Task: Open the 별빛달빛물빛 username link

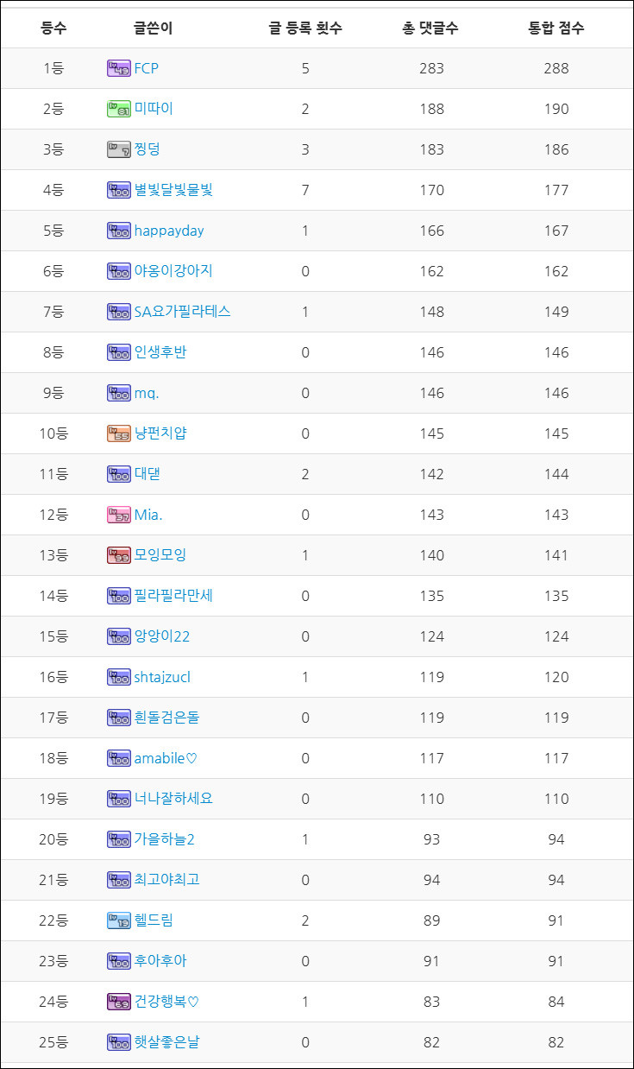Action: (x=173, y=190)
